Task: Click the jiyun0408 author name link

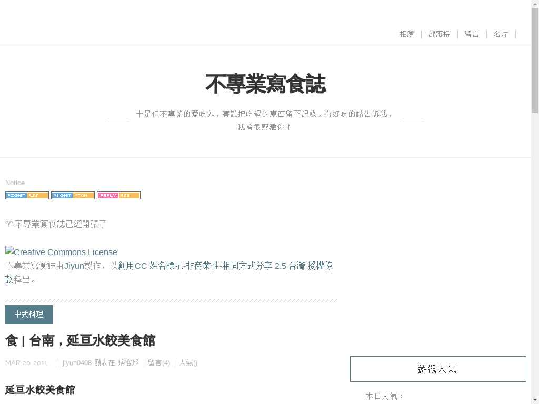Action: (x=77, y=362)
